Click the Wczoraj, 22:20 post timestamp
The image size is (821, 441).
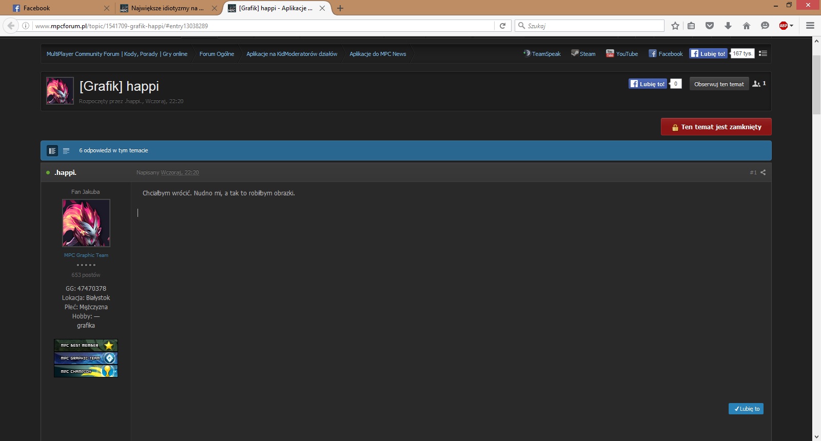(180, 172)
